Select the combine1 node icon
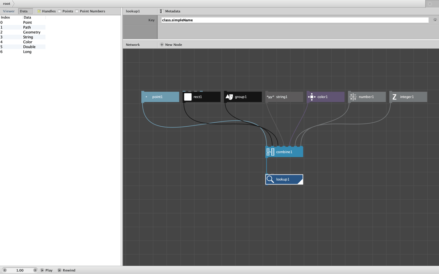 point(270,152)
